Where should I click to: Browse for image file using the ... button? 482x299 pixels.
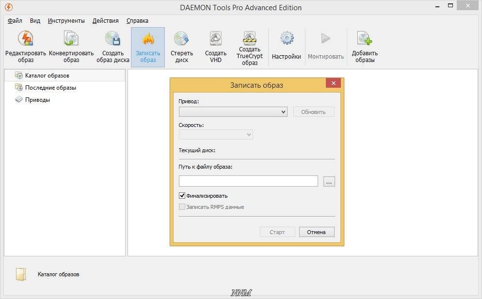329,181
